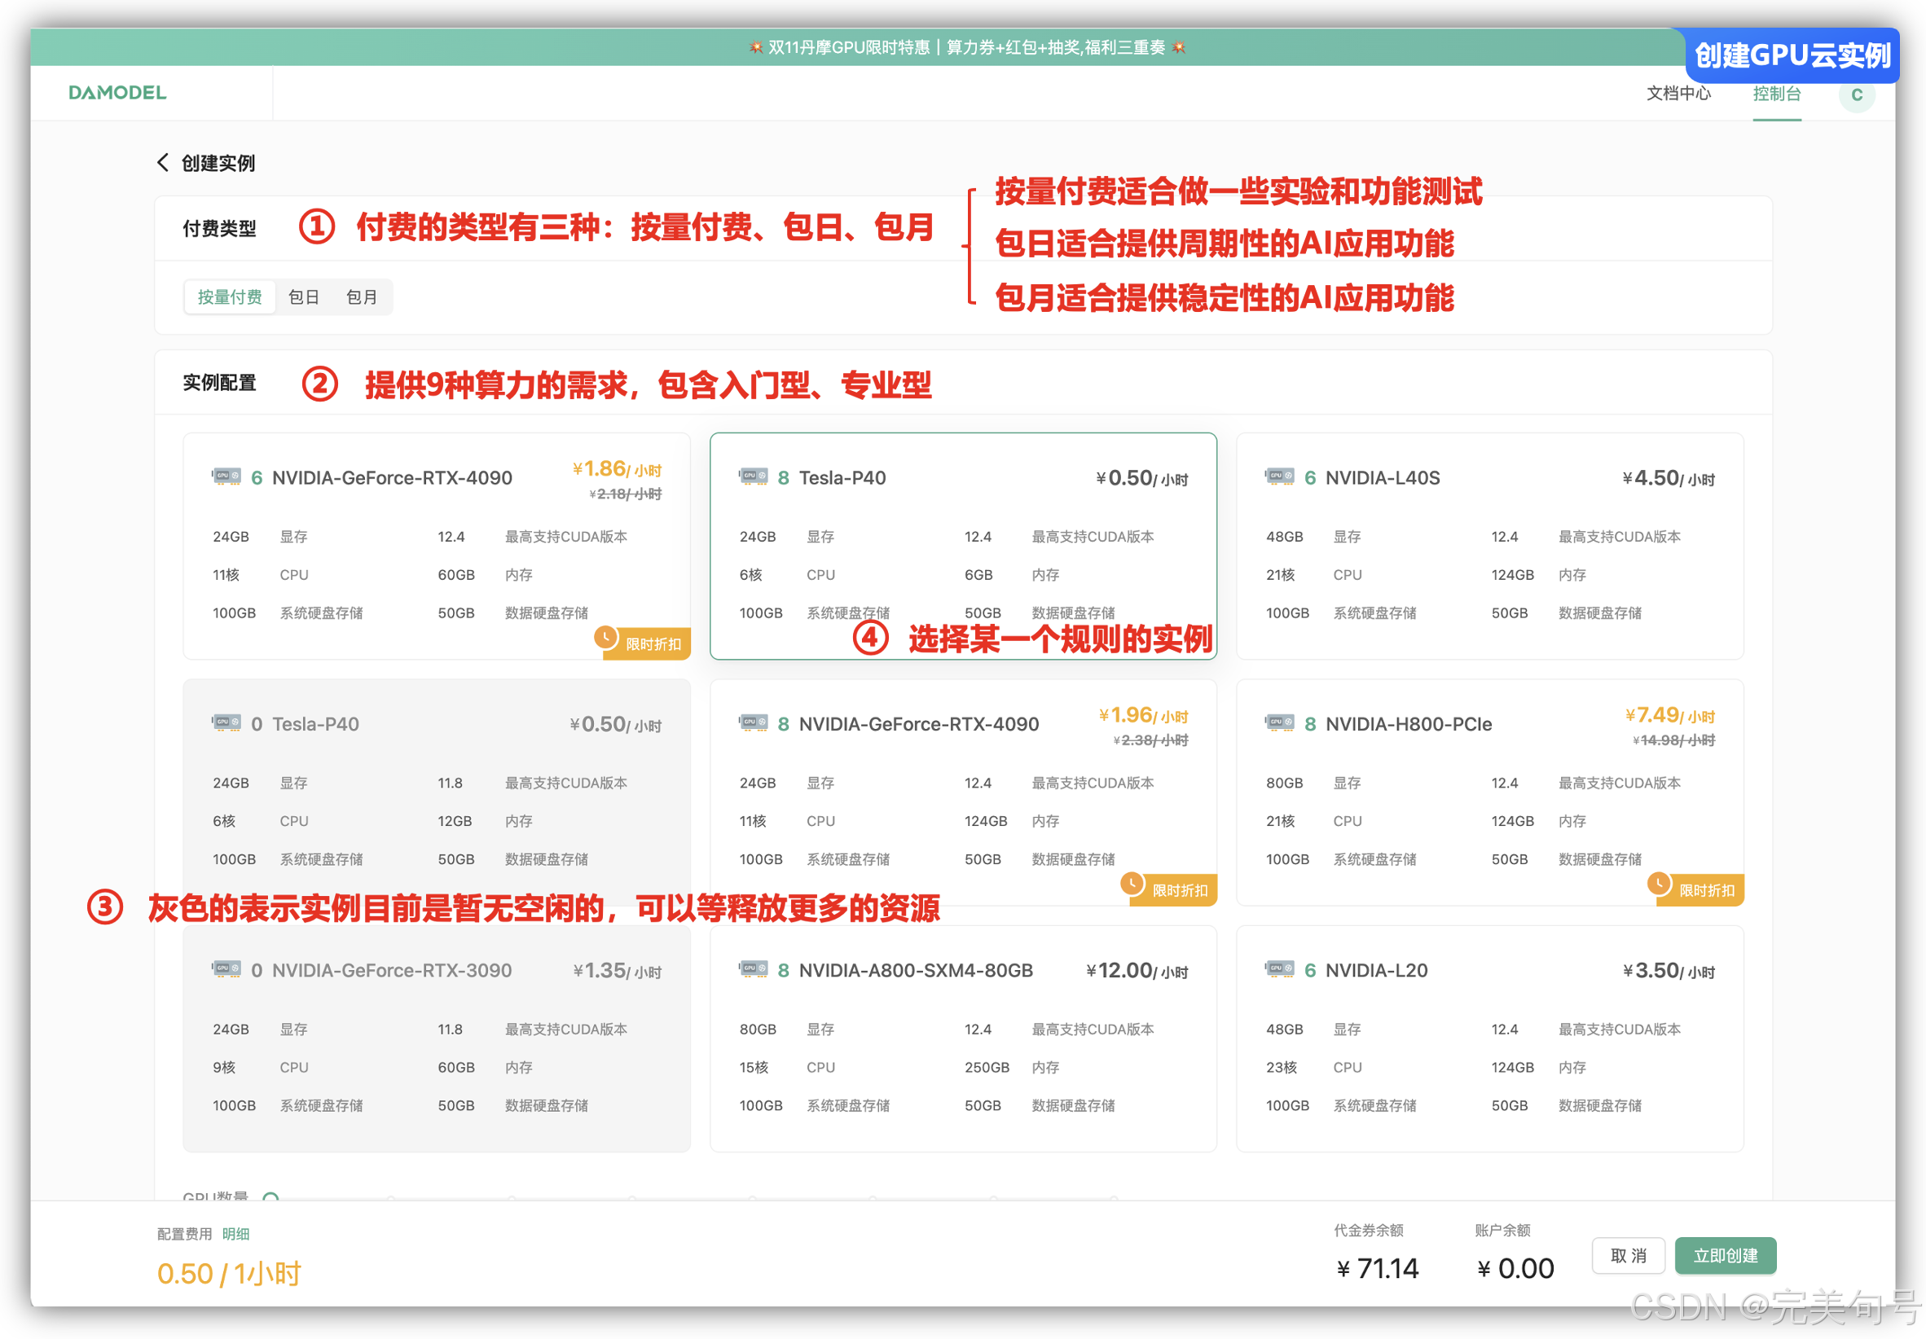Screen dimensions: 1926x1339
Task: Select the 包月 payment type
Action: pos(362,296)
